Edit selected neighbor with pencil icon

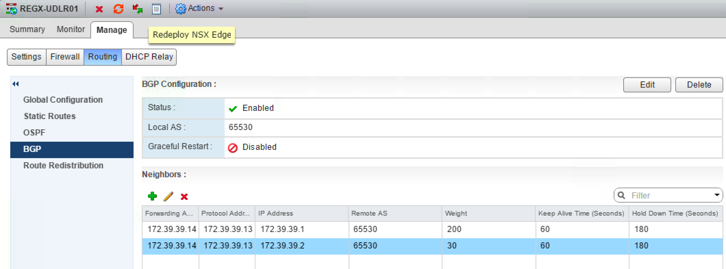coord(168,196)
